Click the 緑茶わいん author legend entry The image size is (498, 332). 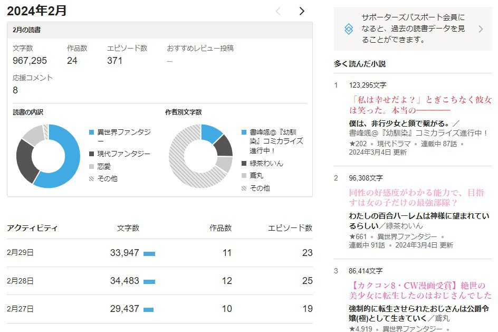[x=266, y=163]
